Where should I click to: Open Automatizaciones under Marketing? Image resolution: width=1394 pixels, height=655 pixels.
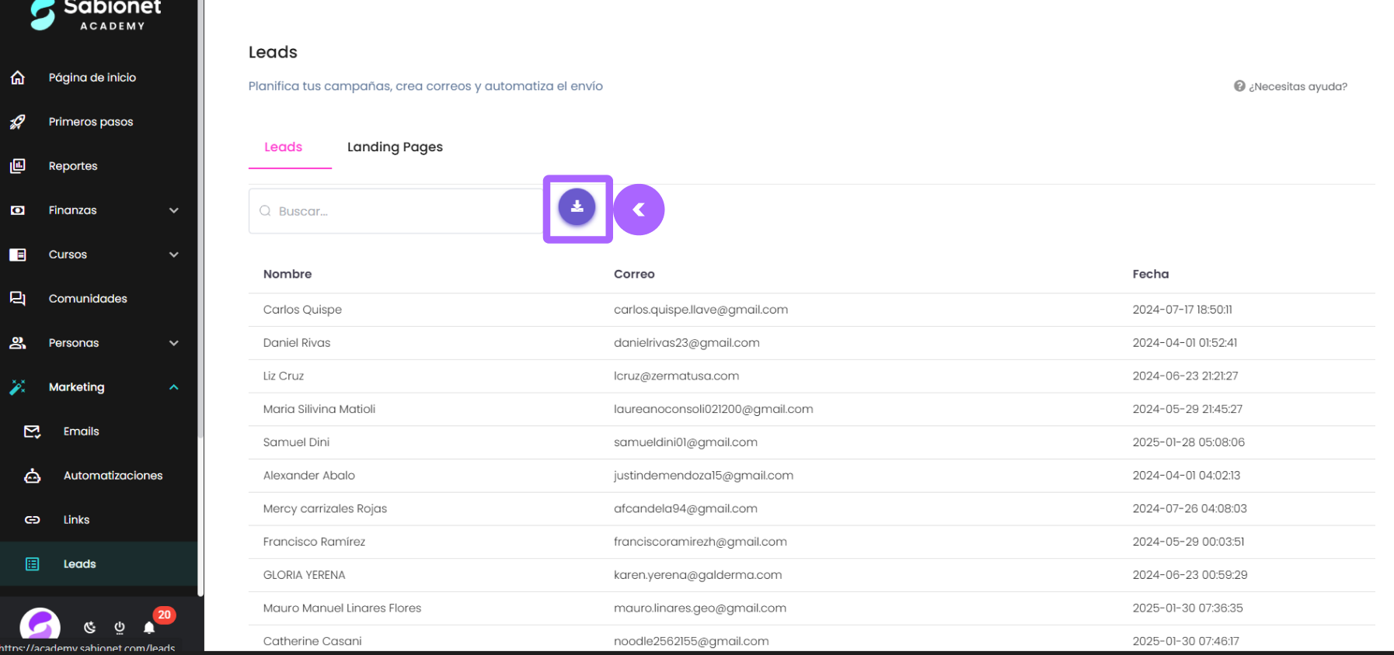(x=113, y=476)
